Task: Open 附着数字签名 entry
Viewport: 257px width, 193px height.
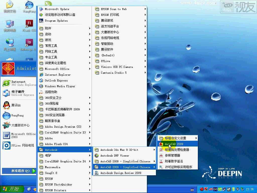Action: [177, 161]
